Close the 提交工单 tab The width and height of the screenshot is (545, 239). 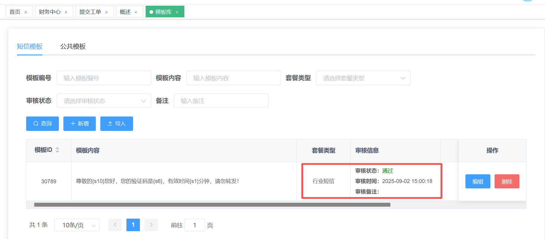point(107,12)
